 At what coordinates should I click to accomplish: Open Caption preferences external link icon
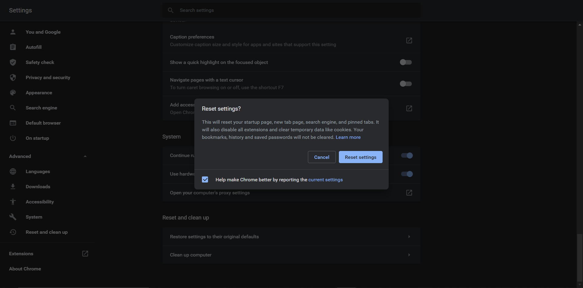(x=409, y=41)
